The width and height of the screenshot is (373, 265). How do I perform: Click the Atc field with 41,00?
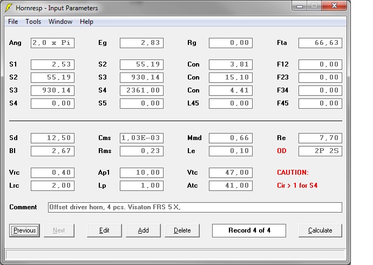point(230,186)
